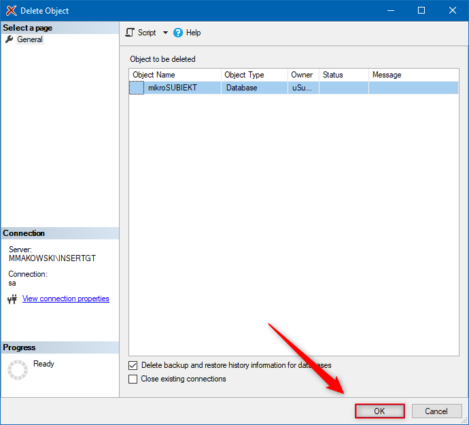This screenshot has width=469, height=425.
Task: Toggle Delete backup and restore history checkbox
Action: 133,365
